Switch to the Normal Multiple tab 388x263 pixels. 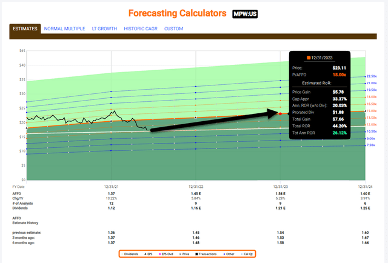64,28
